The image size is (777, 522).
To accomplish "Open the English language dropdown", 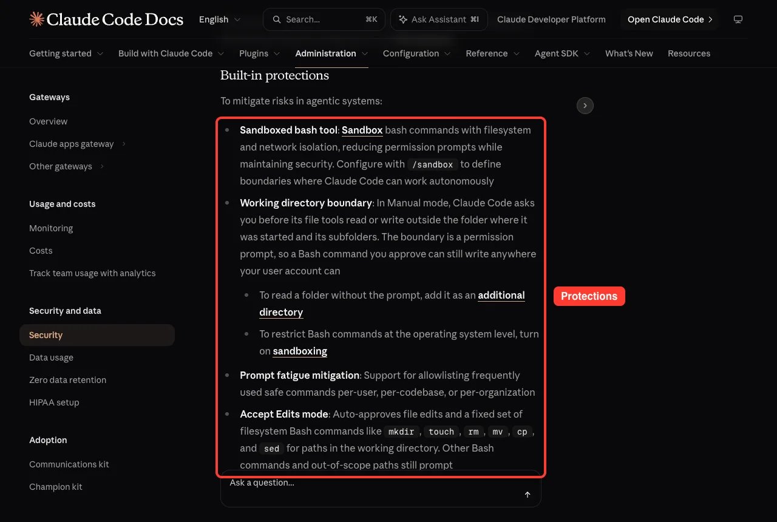I will coord(220,19).
